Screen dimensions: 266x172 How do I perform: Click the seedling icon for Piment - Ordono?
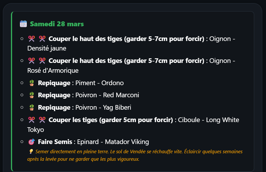(32, 83)
